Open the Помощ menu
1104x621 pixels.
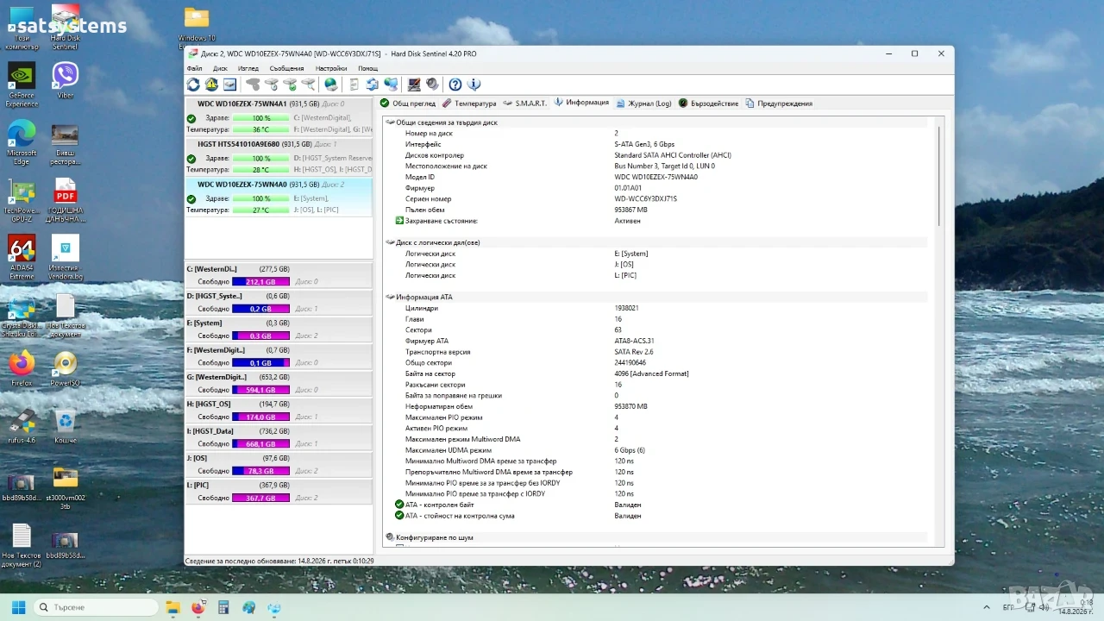tap(367, 68)
